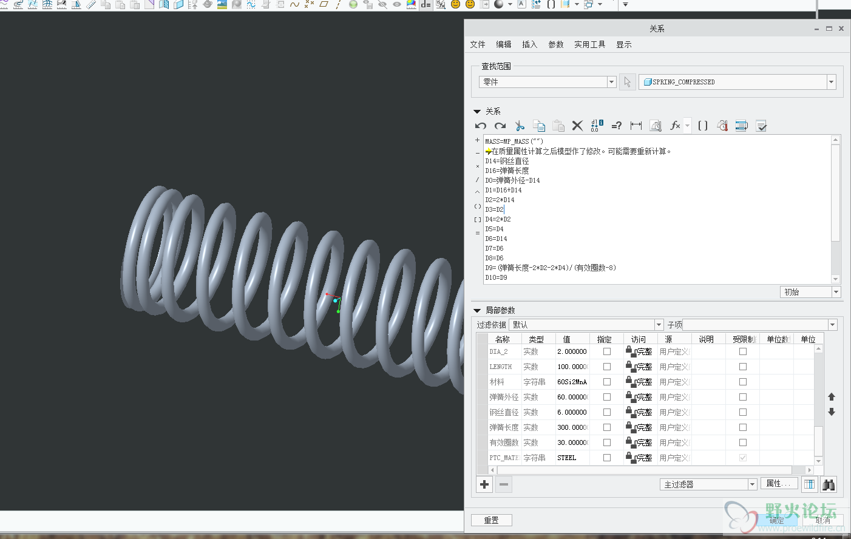The width and height of the screenshot is (851, 539).
Task: Open the fx function list arrow
Action: click(687, 126)
